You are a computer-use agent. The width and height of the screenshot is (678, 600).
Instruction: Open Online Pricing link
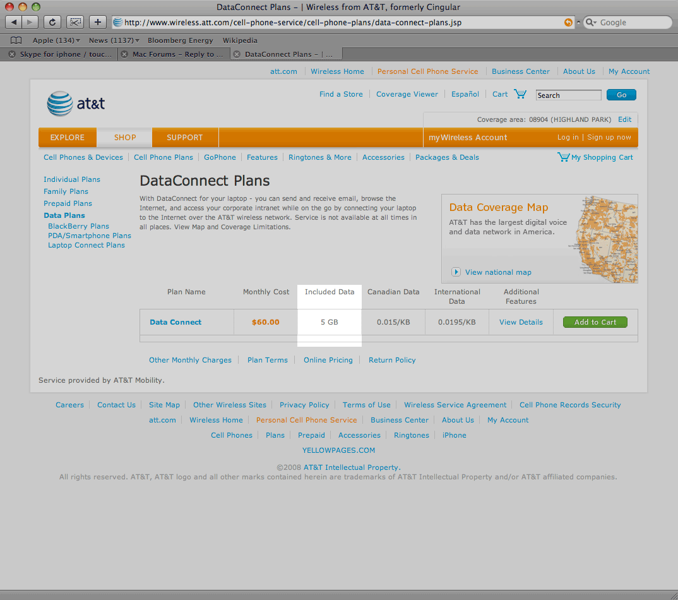pyautogui.click(x=328, y=360)
